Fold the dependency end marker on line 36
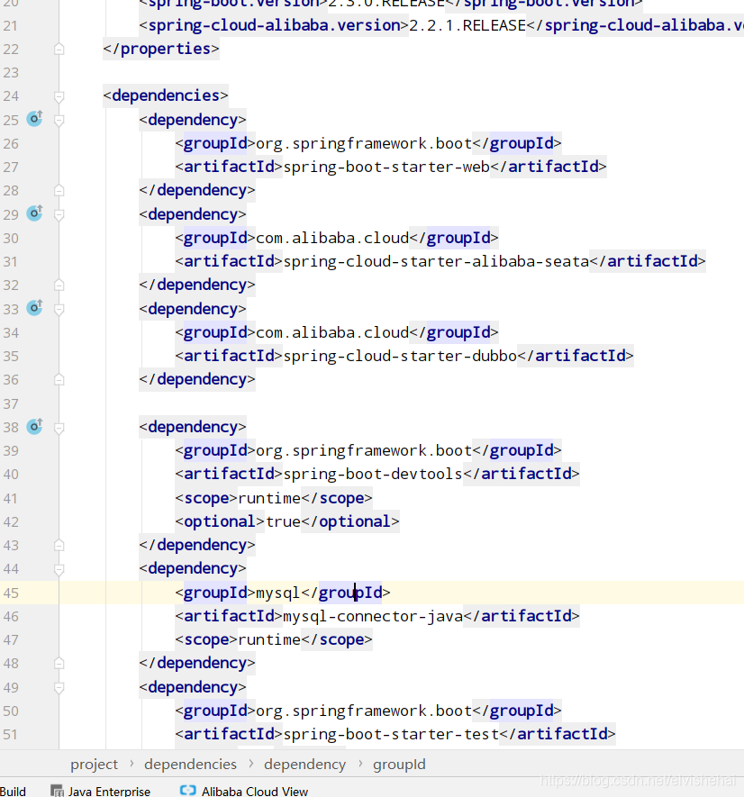 click(x=59, y=380)
